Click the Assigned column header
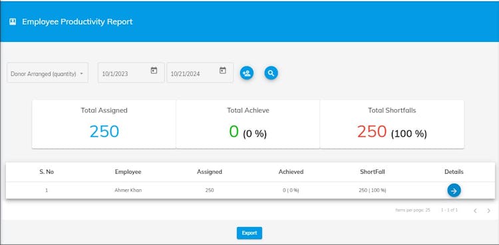Image resolution: width=499 pixels, height=245 pixels. click(x=210, y=172)
